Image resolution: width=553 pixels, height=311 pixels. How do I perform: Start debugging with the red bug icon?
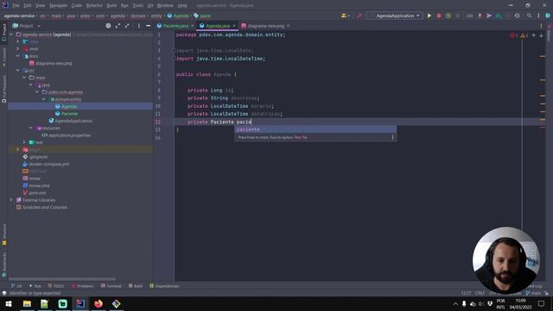point(439,16)
